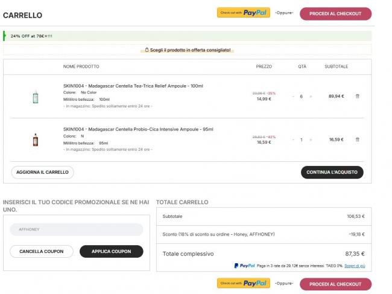Click the PayPal logo in installment message

point(244,266)
